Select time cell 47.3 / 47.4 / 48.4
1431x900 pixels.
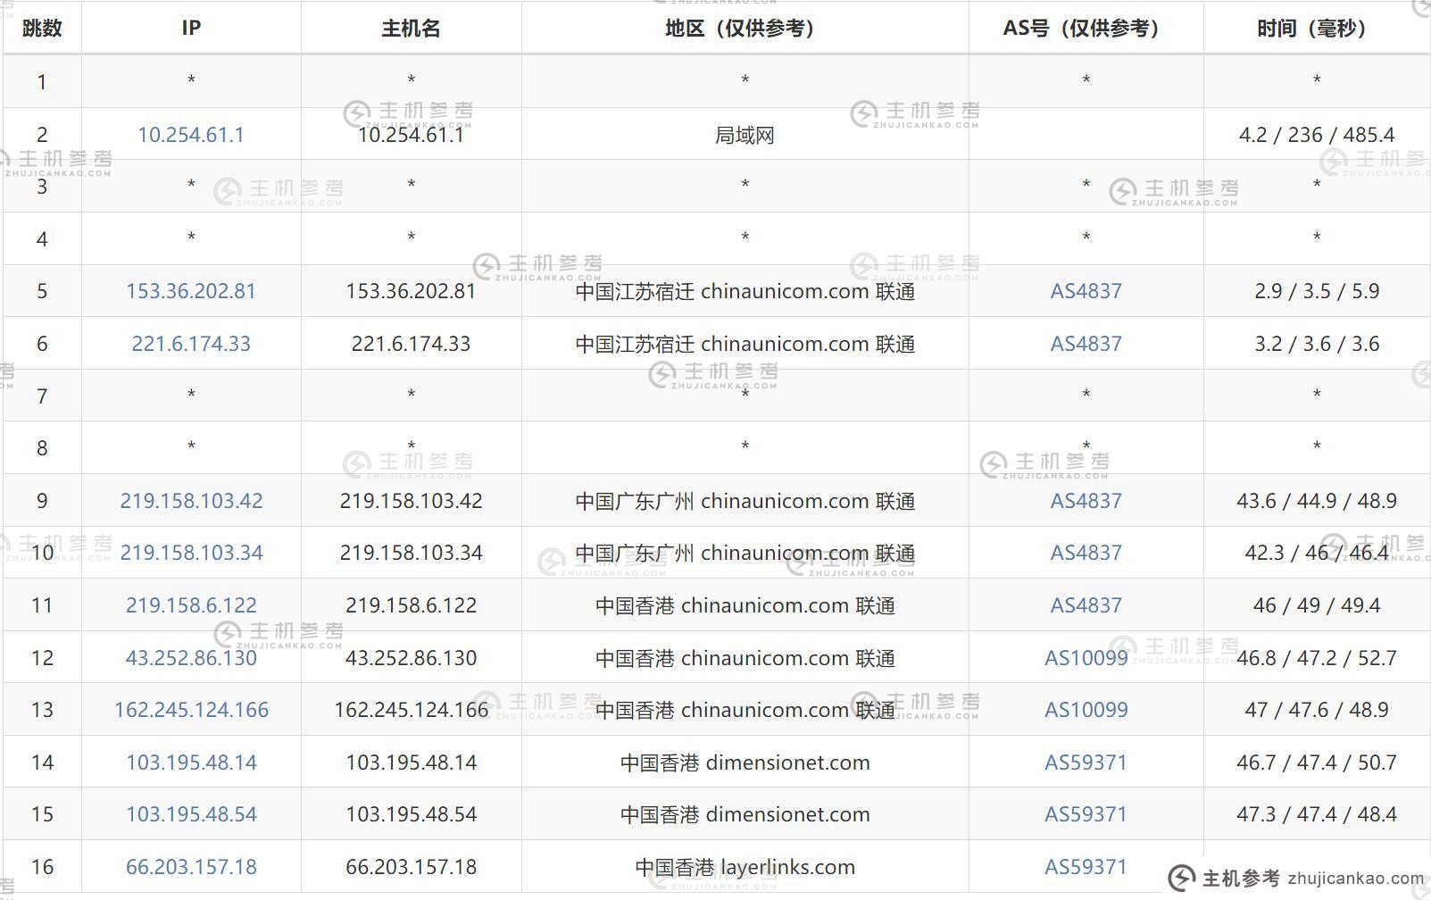pos(1317,814)
